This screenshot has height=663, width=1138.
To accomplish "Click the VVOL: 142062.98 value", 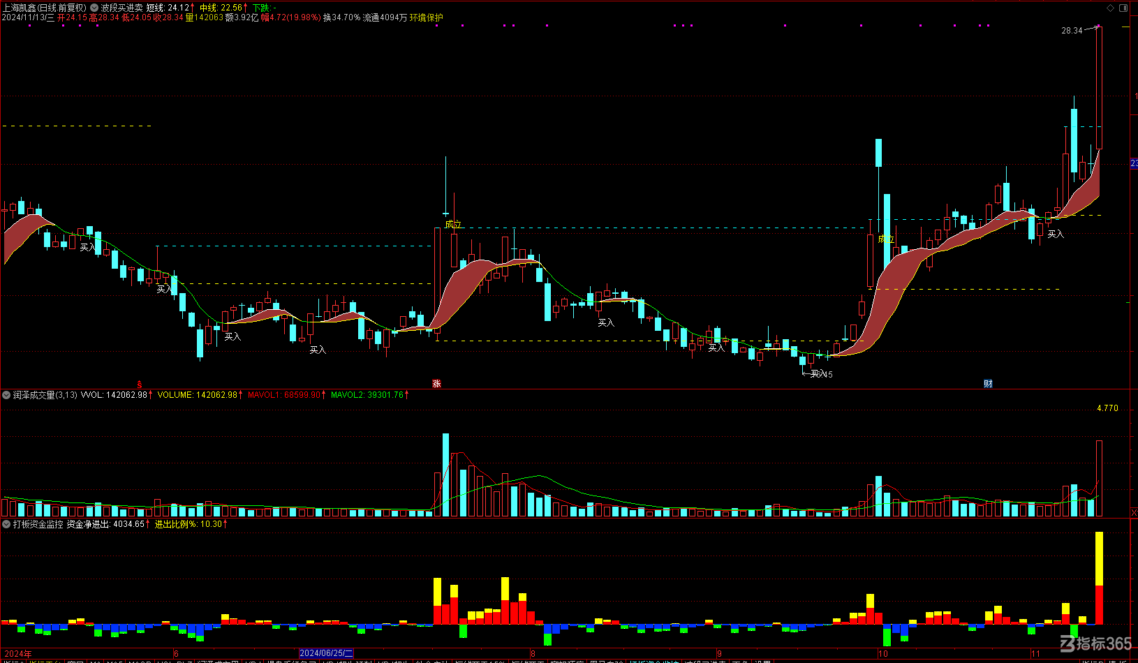I will [114, 395].
